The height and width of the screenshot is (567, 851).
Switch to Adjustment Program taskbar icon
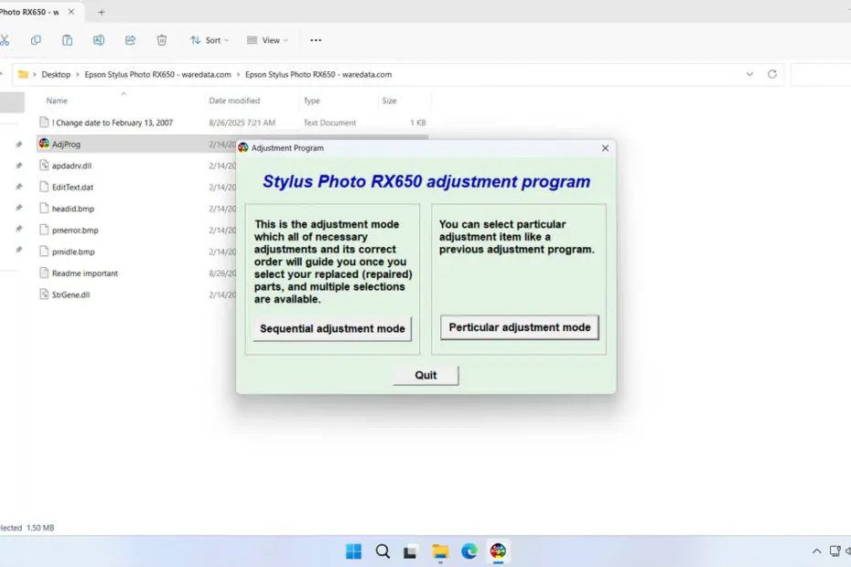498,551
